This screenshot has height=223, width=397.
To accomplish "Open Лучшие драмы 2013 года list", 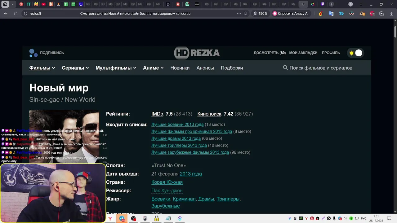I will pyautogui.click(x=176, y=138).
